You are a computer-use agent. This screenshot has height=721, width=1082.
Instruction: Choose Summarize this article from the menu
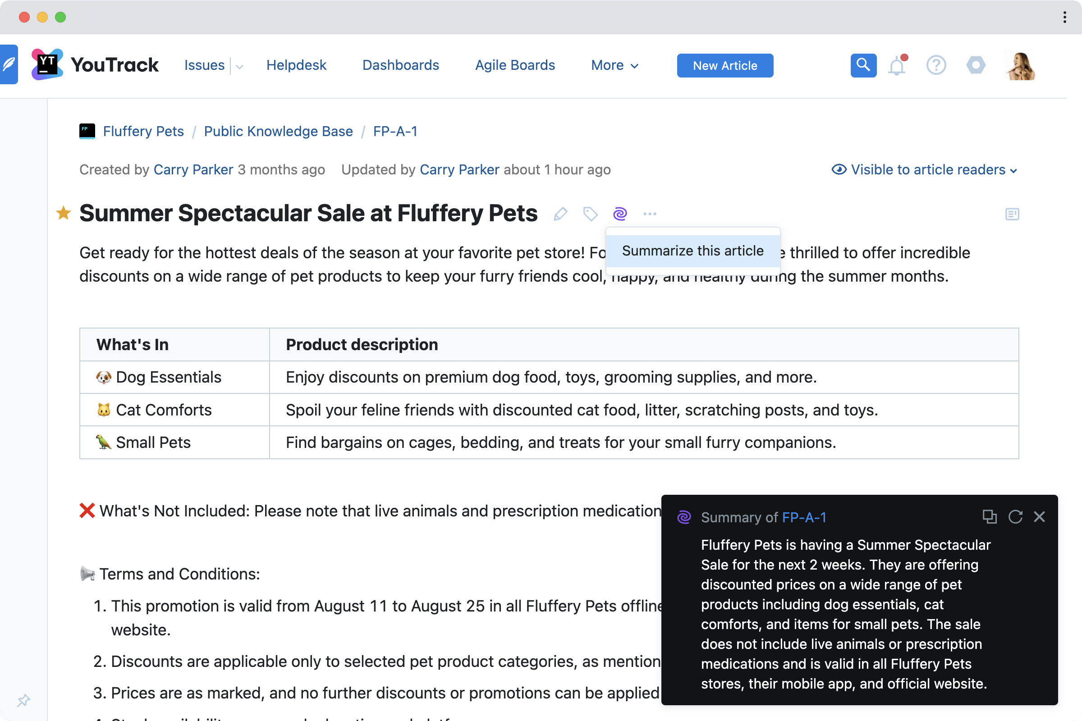pyautogui.click(x=693, y=251)
